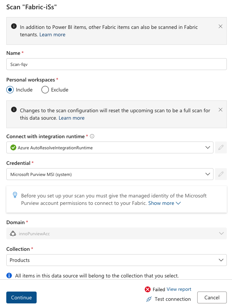Viewport: 232px width, 306px height.
Task: Open the Collection dropdown showing Products
Action: point(117,260)
